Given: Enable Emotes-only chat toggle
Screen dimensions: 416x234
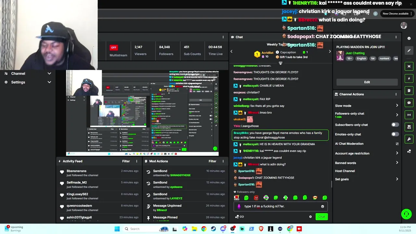Looking at the screenshot, I should 395,134.
